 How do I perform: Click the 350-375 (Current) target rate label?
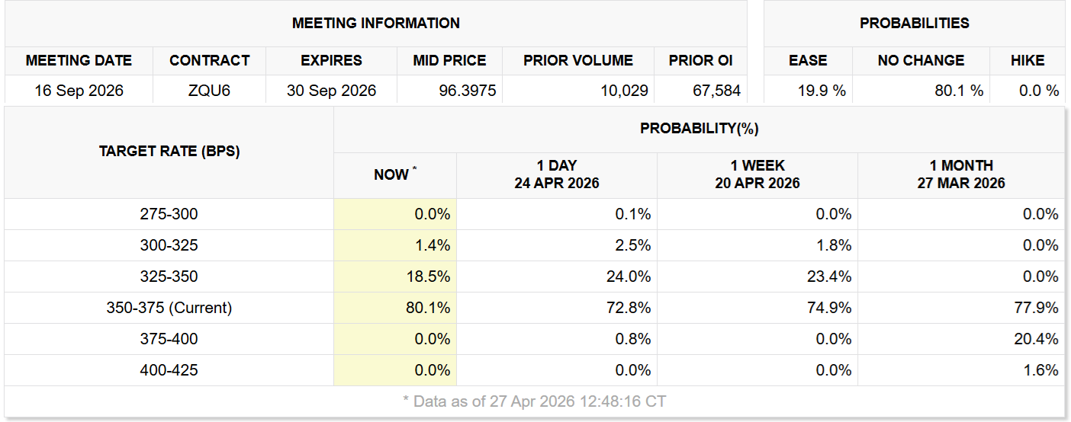pyautogui.click(x=169, y=308)
